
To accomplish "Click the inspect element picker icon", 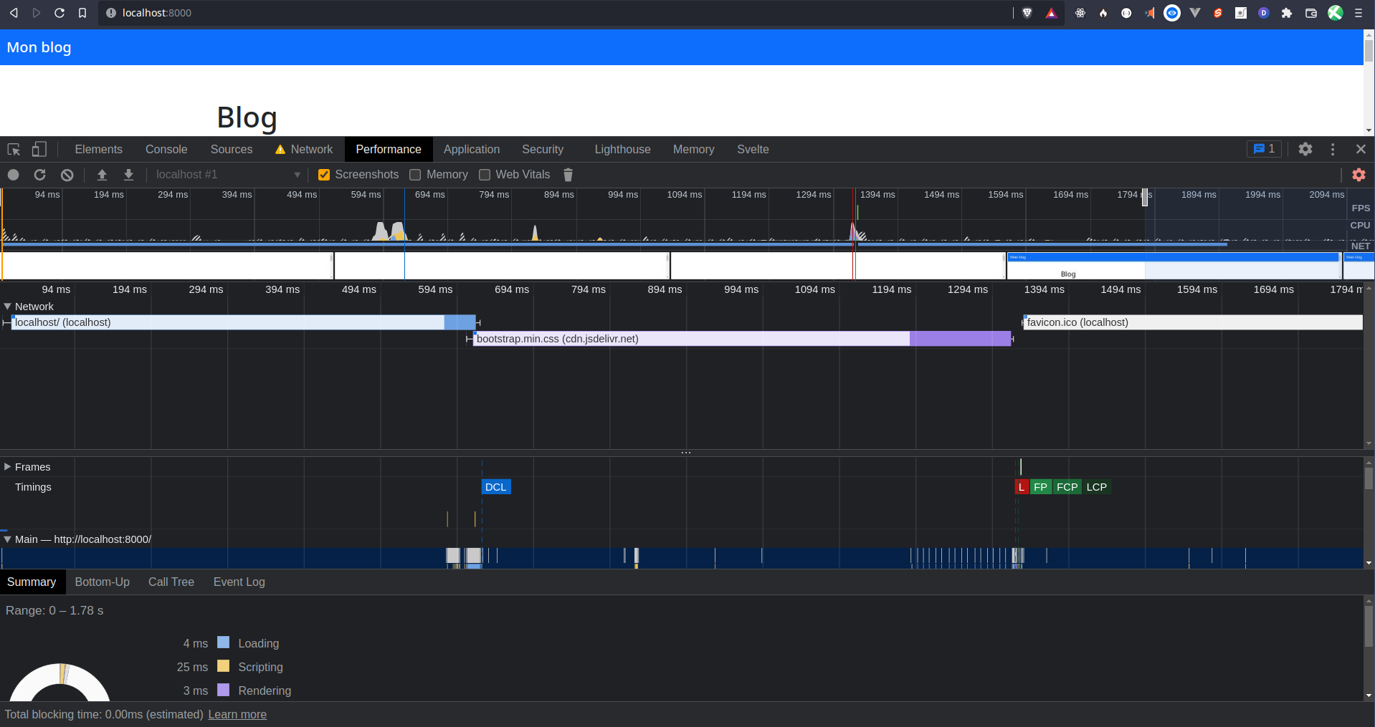I will [14, 149].
